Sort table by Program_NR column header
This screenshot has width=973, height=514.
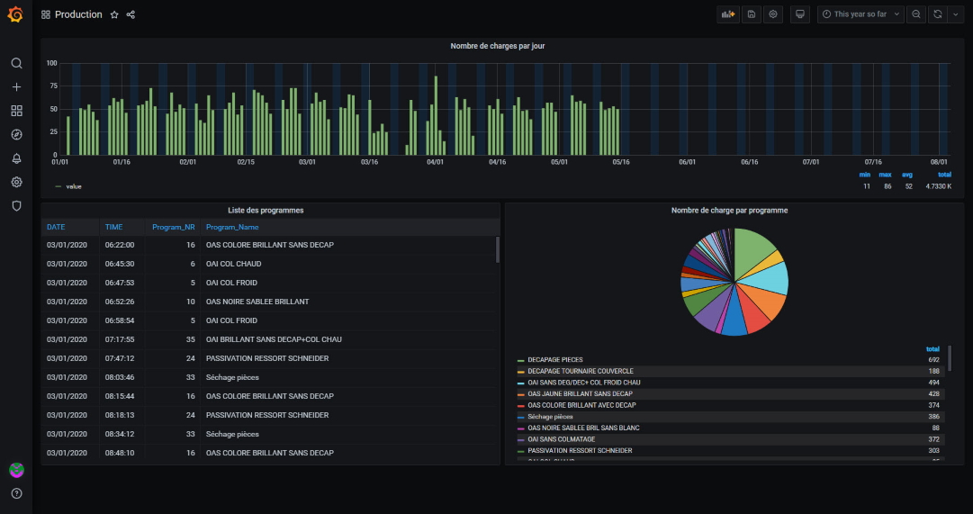click(173, 227)
